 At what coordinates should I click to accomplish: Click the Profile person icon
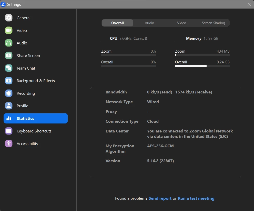click(x=8, y=106)
